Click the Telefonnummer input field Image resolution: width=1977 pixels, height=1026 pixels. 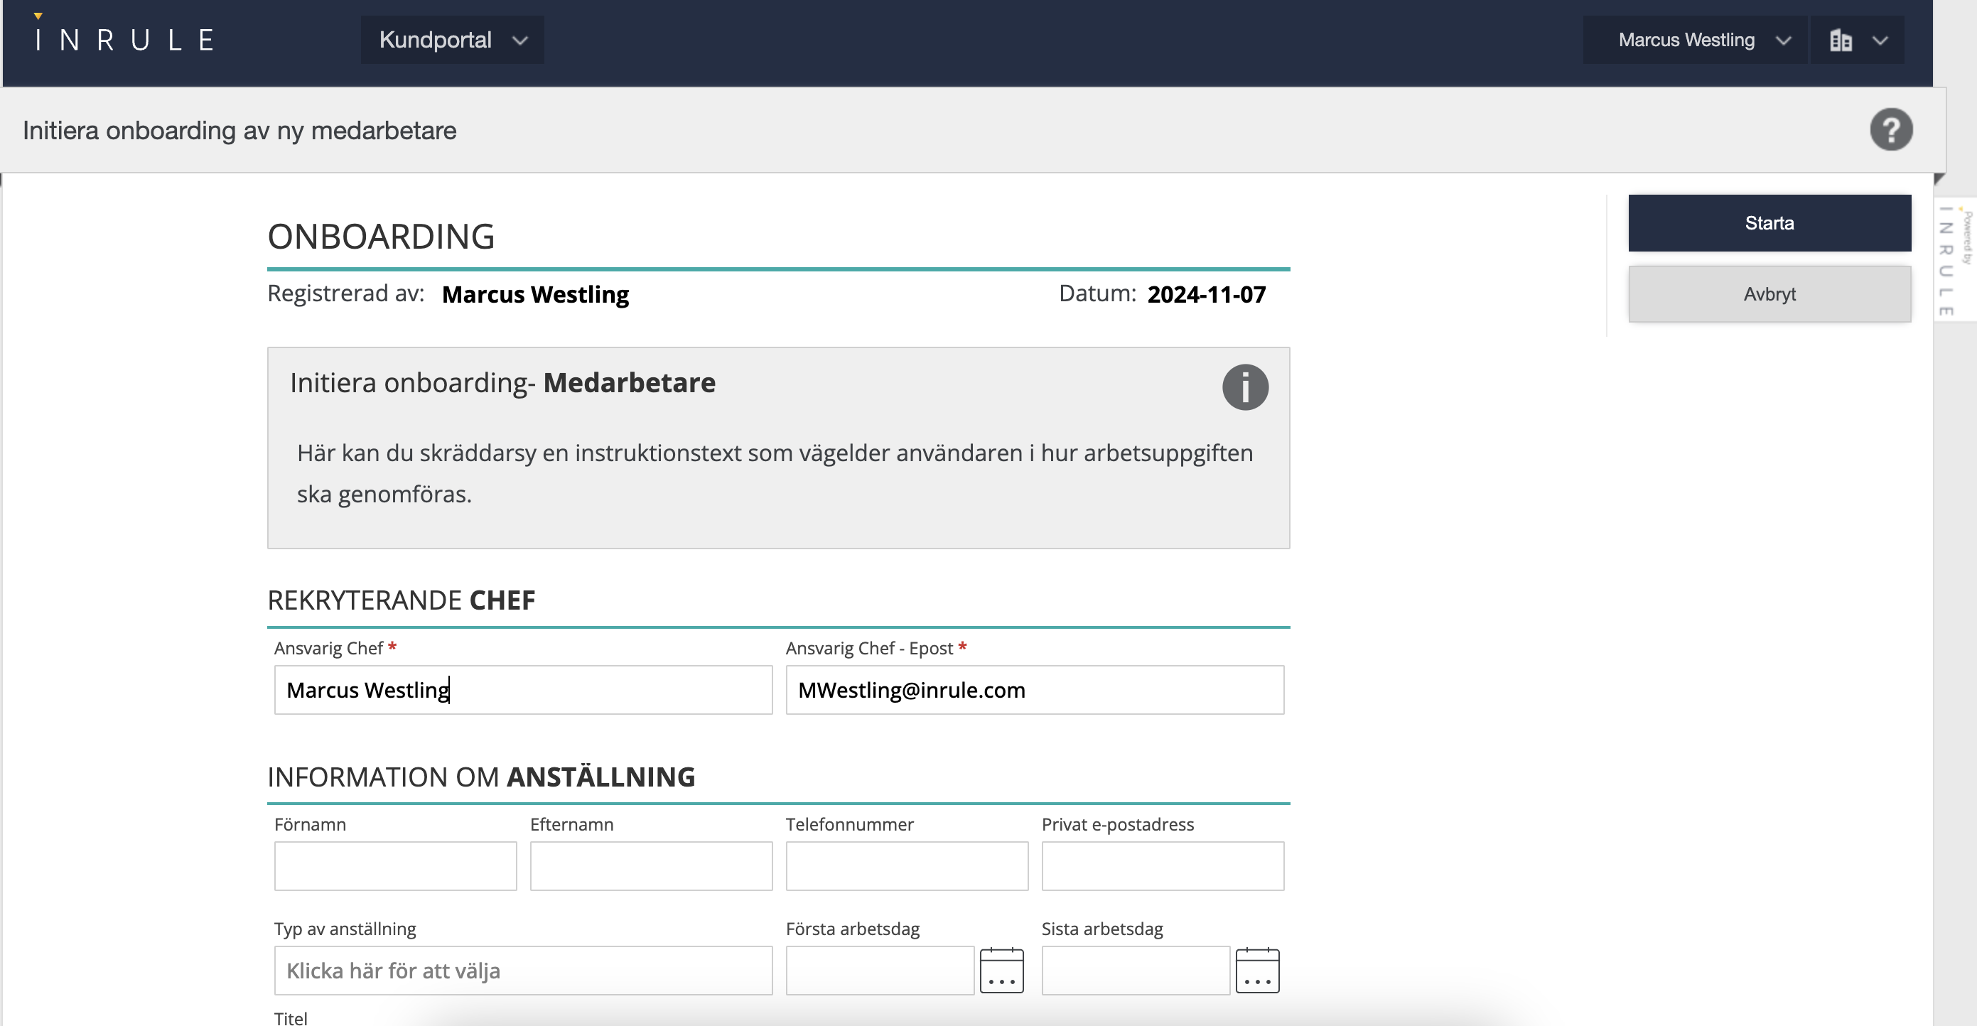(x=905, y=865)
